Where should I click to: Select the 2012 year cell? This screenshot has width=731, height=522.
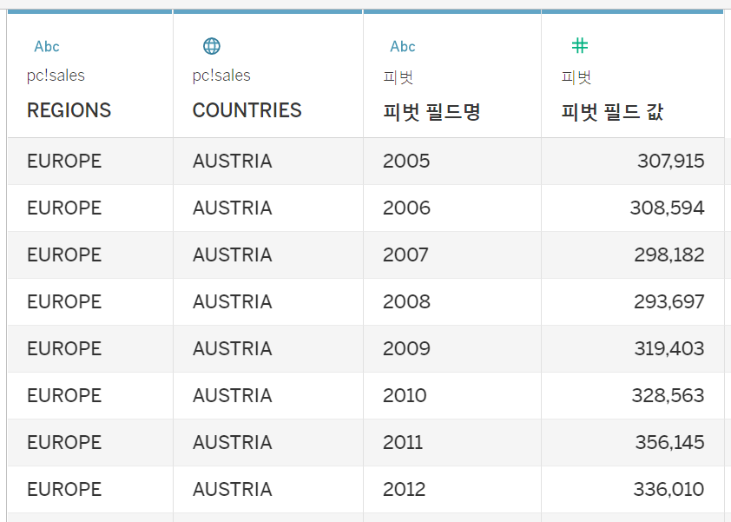(452, 489)
